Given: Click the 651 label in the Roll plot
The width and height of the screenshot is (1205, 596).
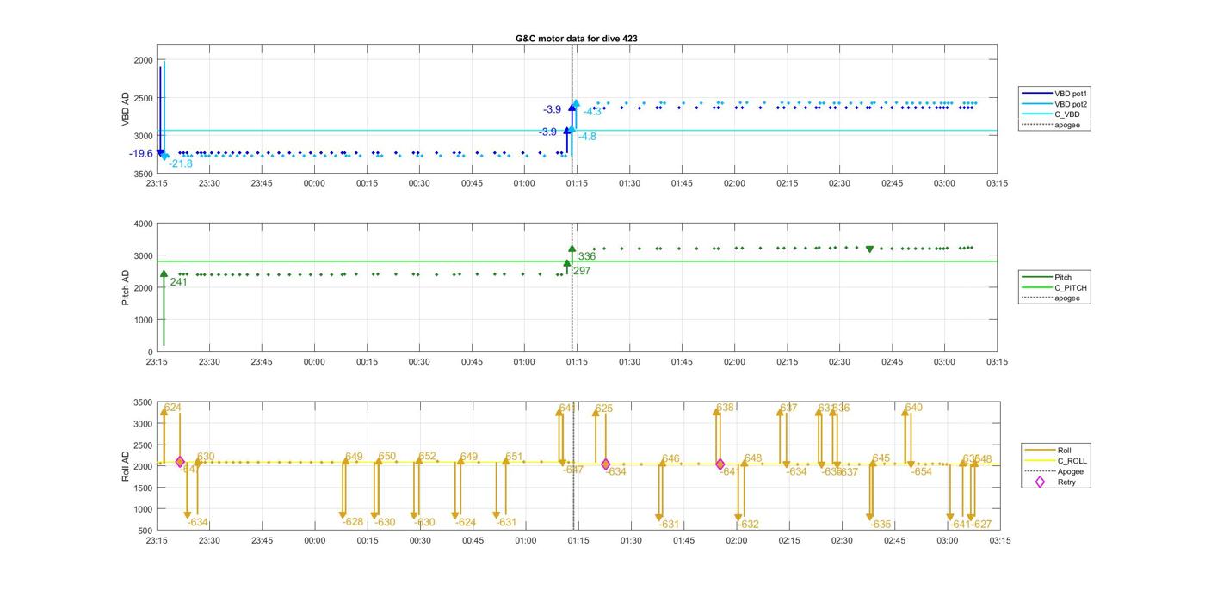Looking at the screenshot, I should coord(514,457).
